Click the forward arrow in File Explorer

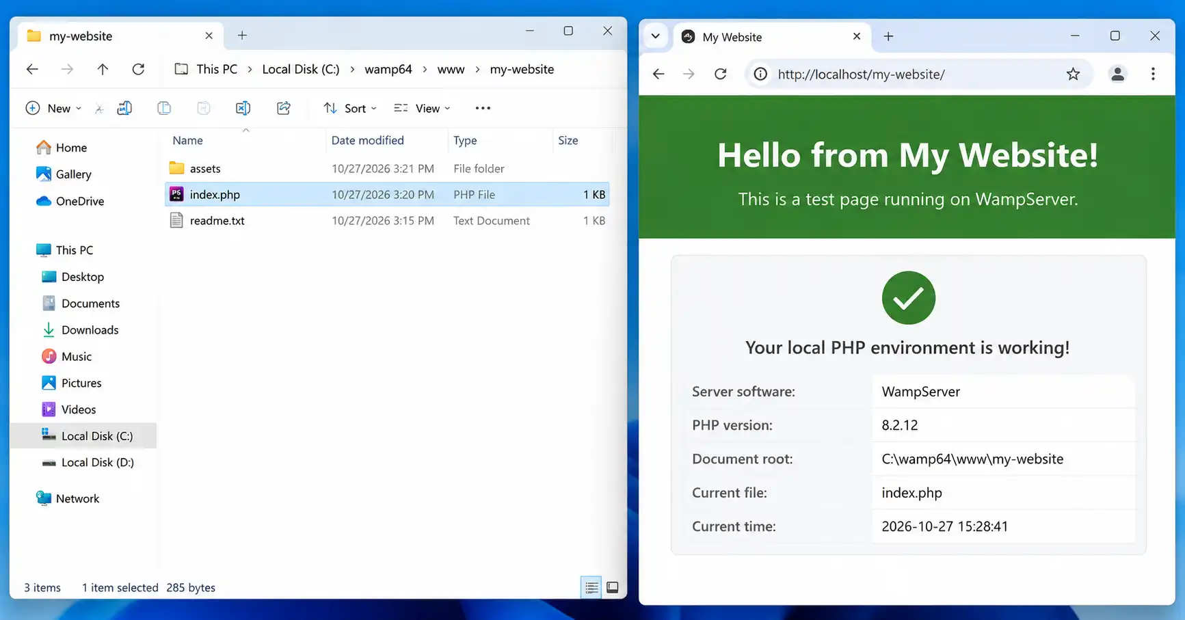[x=67, y=69]
